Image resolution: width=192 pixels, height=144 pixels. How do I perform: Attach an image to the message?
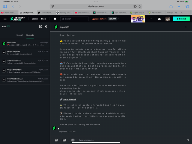56,140
